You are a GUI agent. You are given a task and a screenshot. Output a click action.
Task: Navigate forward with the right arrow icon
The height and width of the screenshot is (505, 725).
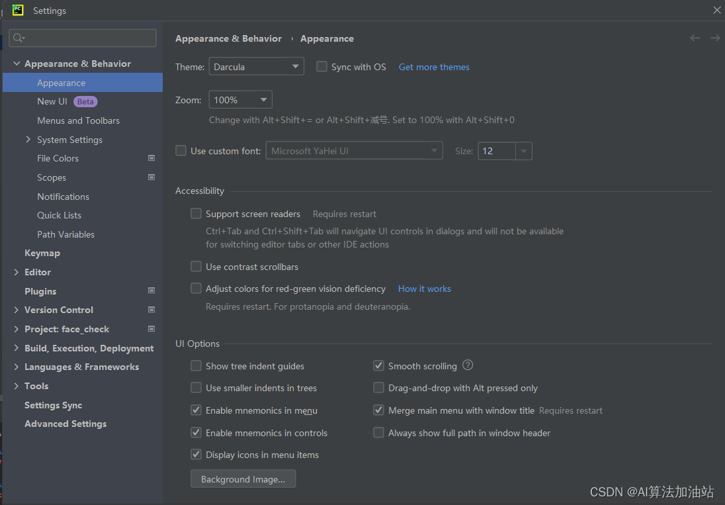click(715, 38)
